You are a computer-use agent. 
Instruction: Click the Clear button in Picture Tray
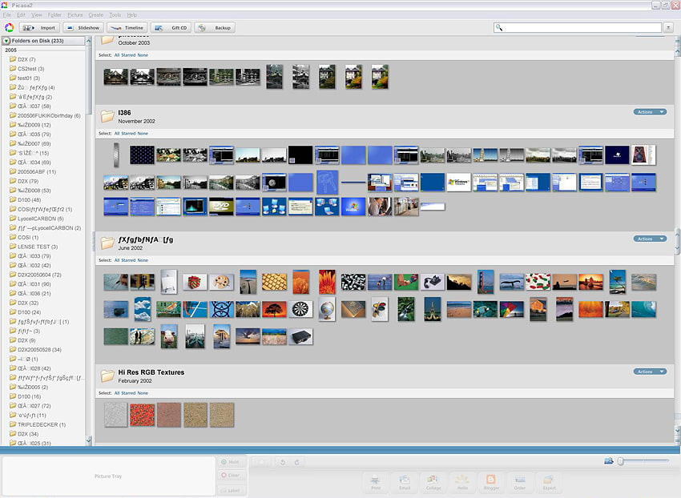point(232,475)
